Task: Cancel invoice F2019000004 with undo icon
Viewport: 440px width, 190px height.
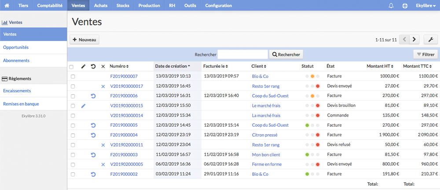Action: click(x=93, y=135)
